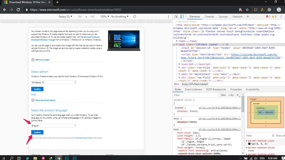Bookmark this page with the star icon
The image size is (285, 160).
247,10
